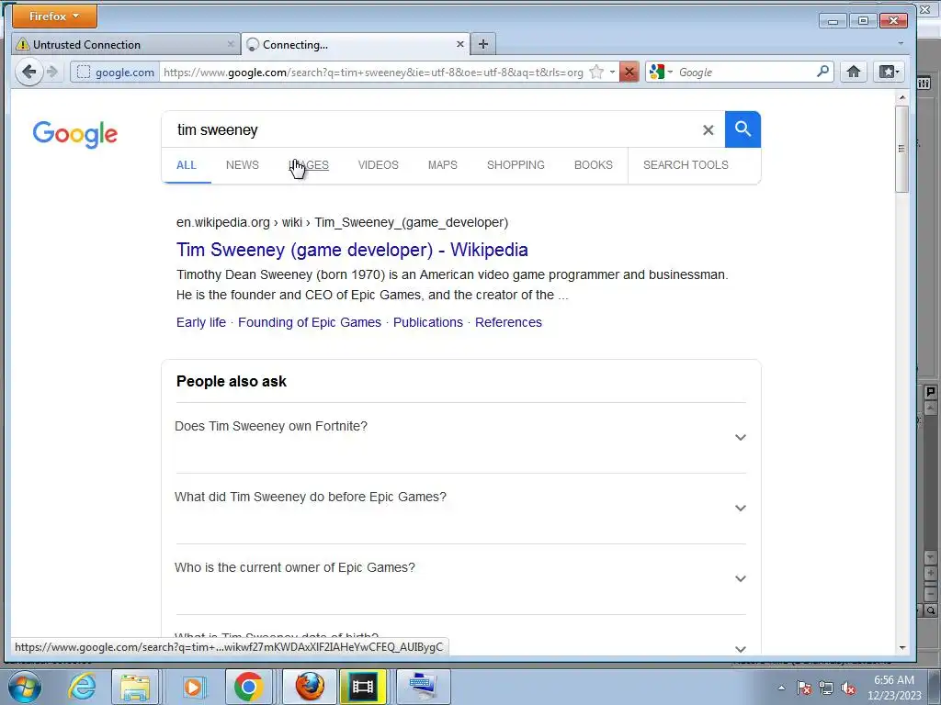Click the page vertical scrollbar thumb
The width and height of the screenshot is (941, 705).
pos(901,149)
